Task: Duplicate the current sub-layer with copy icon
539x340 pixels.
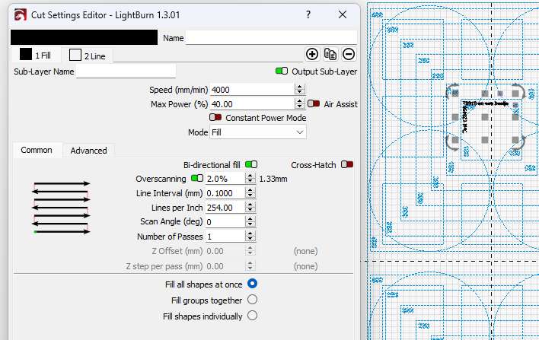Action: [330, 54]
